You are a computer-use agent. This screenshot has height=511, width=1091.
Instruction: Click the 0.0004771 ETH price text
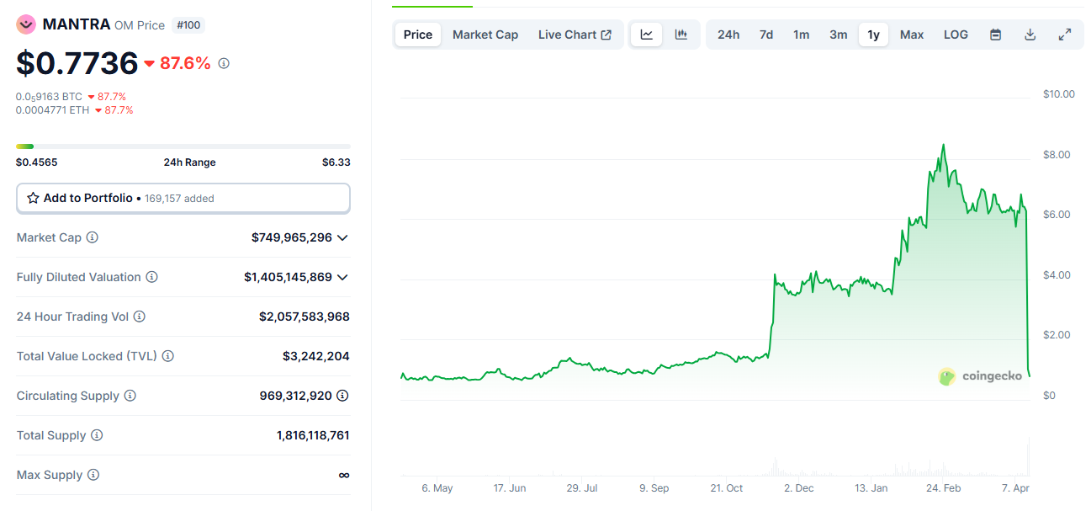click(52, 110)
